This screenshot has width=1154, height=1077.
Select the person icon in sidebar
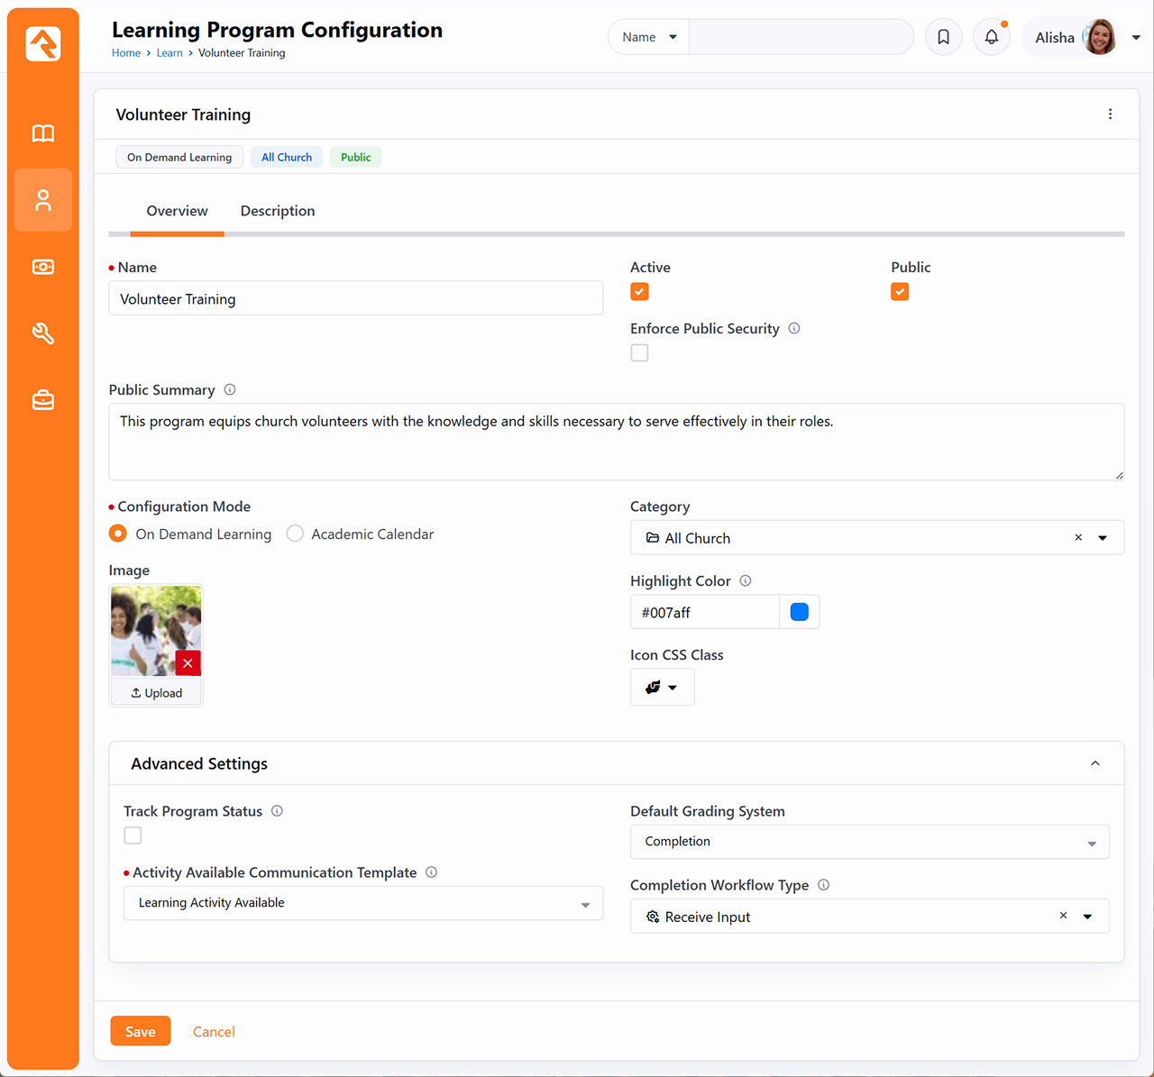(x=43, y=200)
